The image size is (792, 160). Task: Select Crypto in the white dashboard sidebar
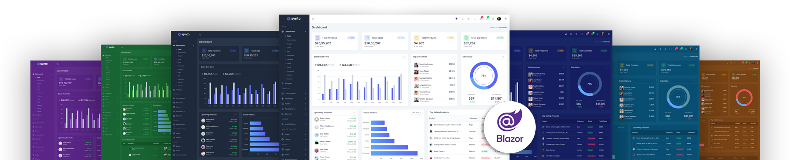[x=290, y=44]
